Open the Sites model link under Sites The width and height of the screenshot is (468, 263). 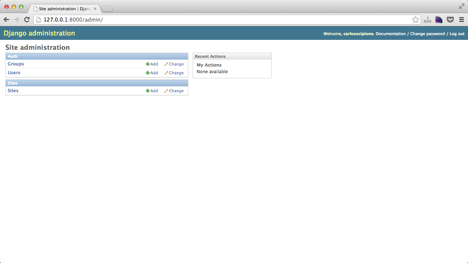pyautogui.click(x=13, y=91)
